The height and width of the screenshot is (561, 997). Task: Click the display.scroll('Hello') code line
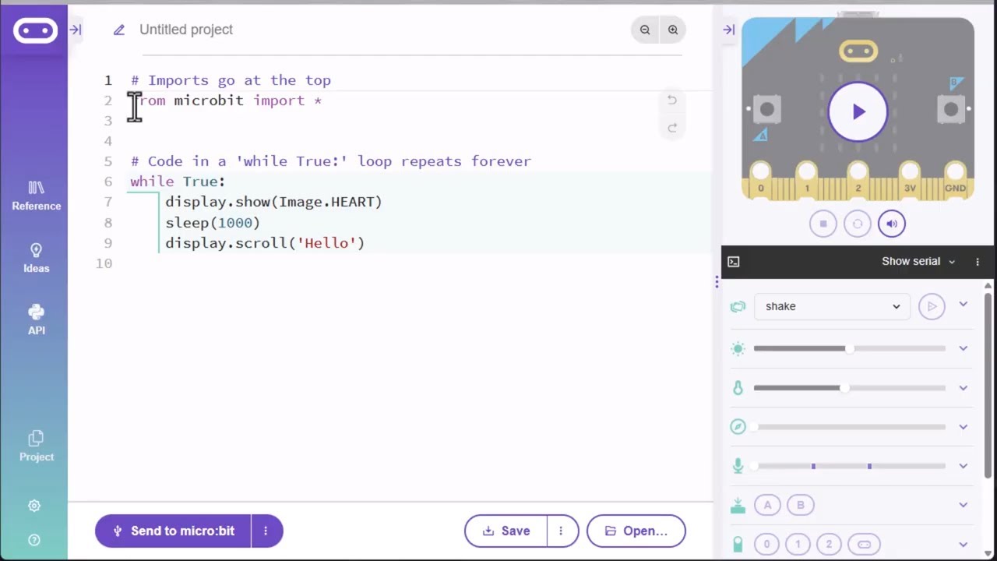[x=265, y=243]
